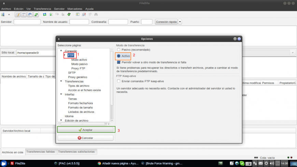Open the Transferencia menu

pyautogui.click(x=42, y=9)
